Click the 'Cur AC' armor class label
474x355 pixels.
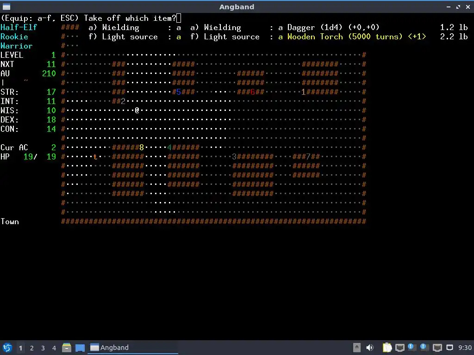[x=14, y=147]
